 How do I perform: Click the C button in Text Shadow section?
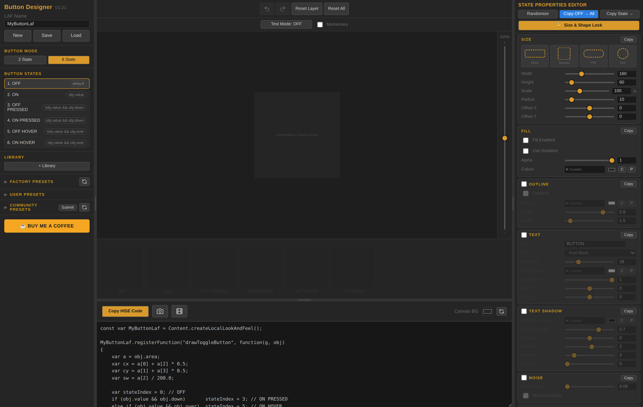click(622, 320)
